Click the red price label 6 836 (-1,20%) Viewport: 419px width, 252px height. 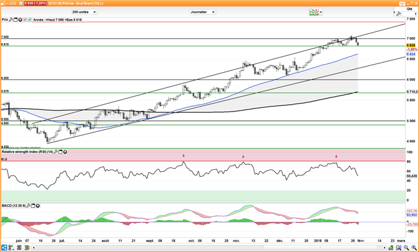click(36, 4)
